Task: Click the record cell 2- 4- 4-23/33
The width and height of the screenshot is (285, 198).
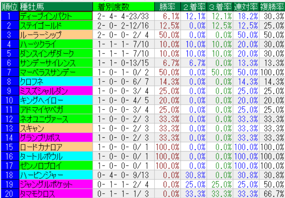Action: pos(123,16)
